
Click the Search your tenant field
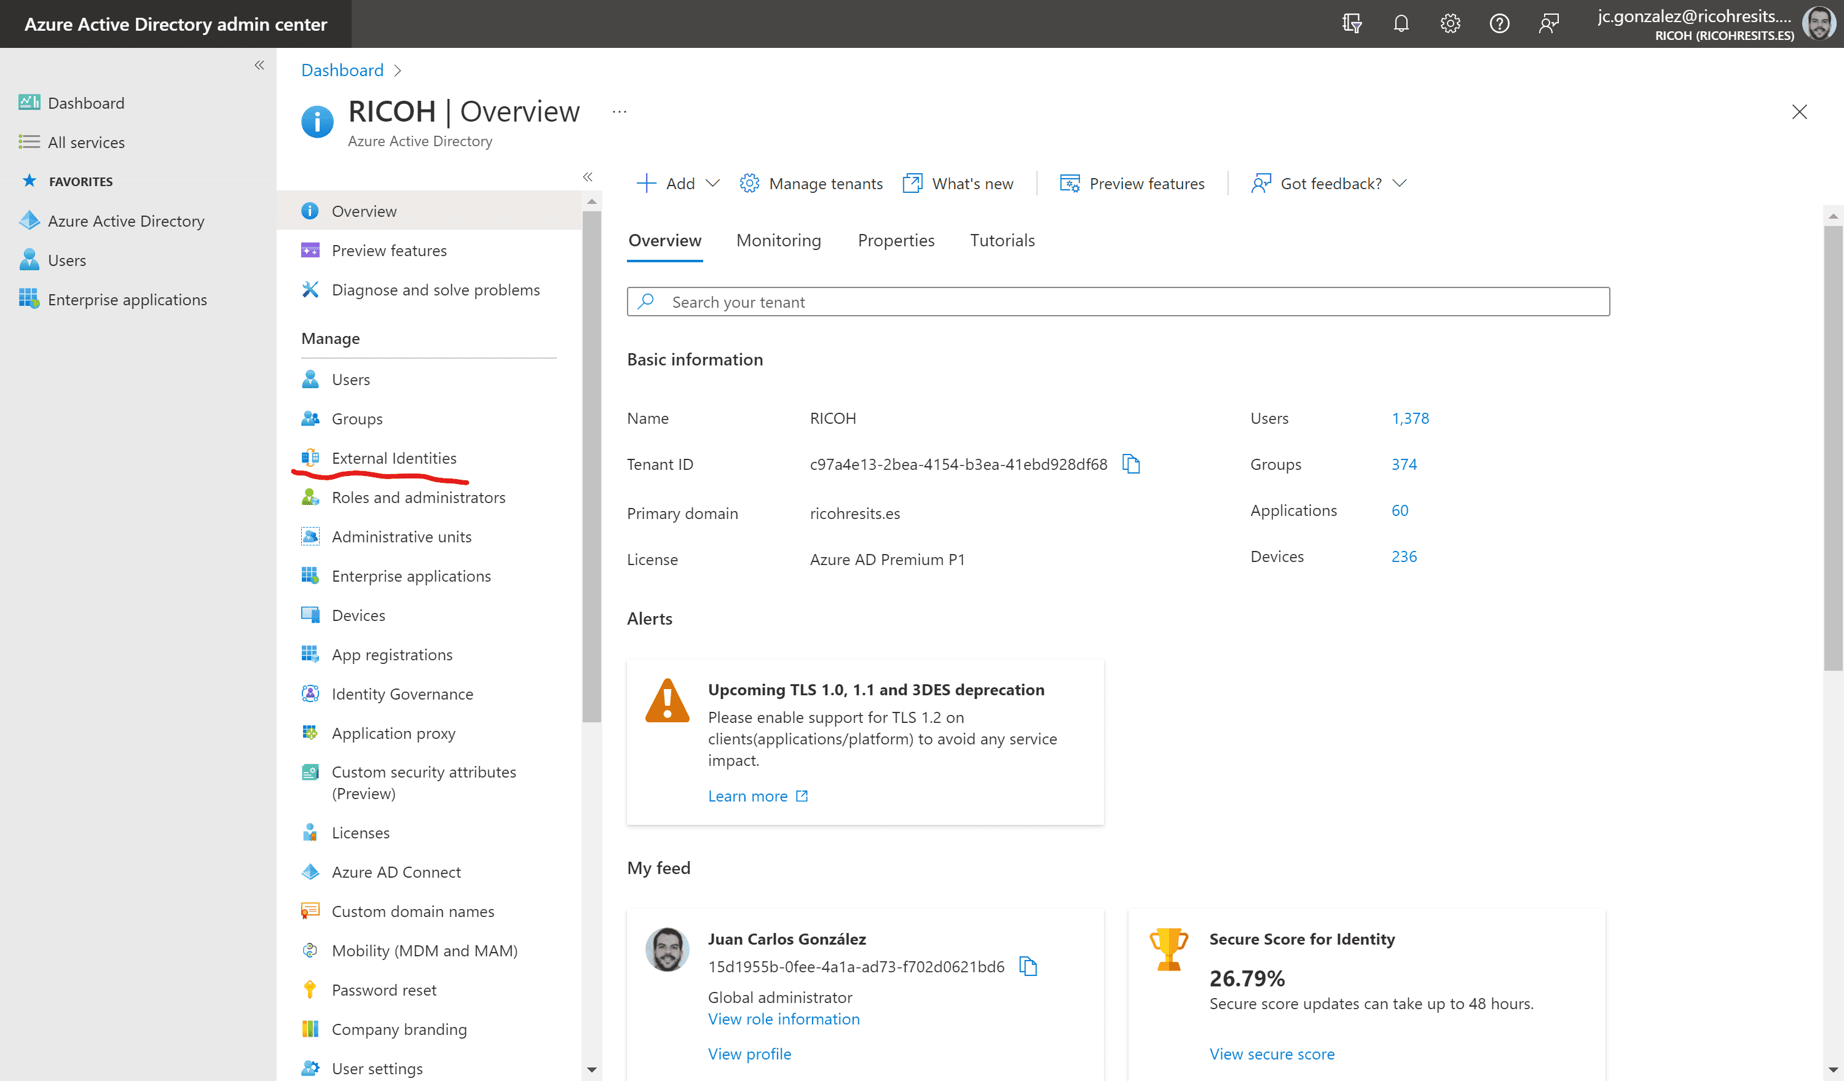pyautogui.click(x=1118, y=302)
